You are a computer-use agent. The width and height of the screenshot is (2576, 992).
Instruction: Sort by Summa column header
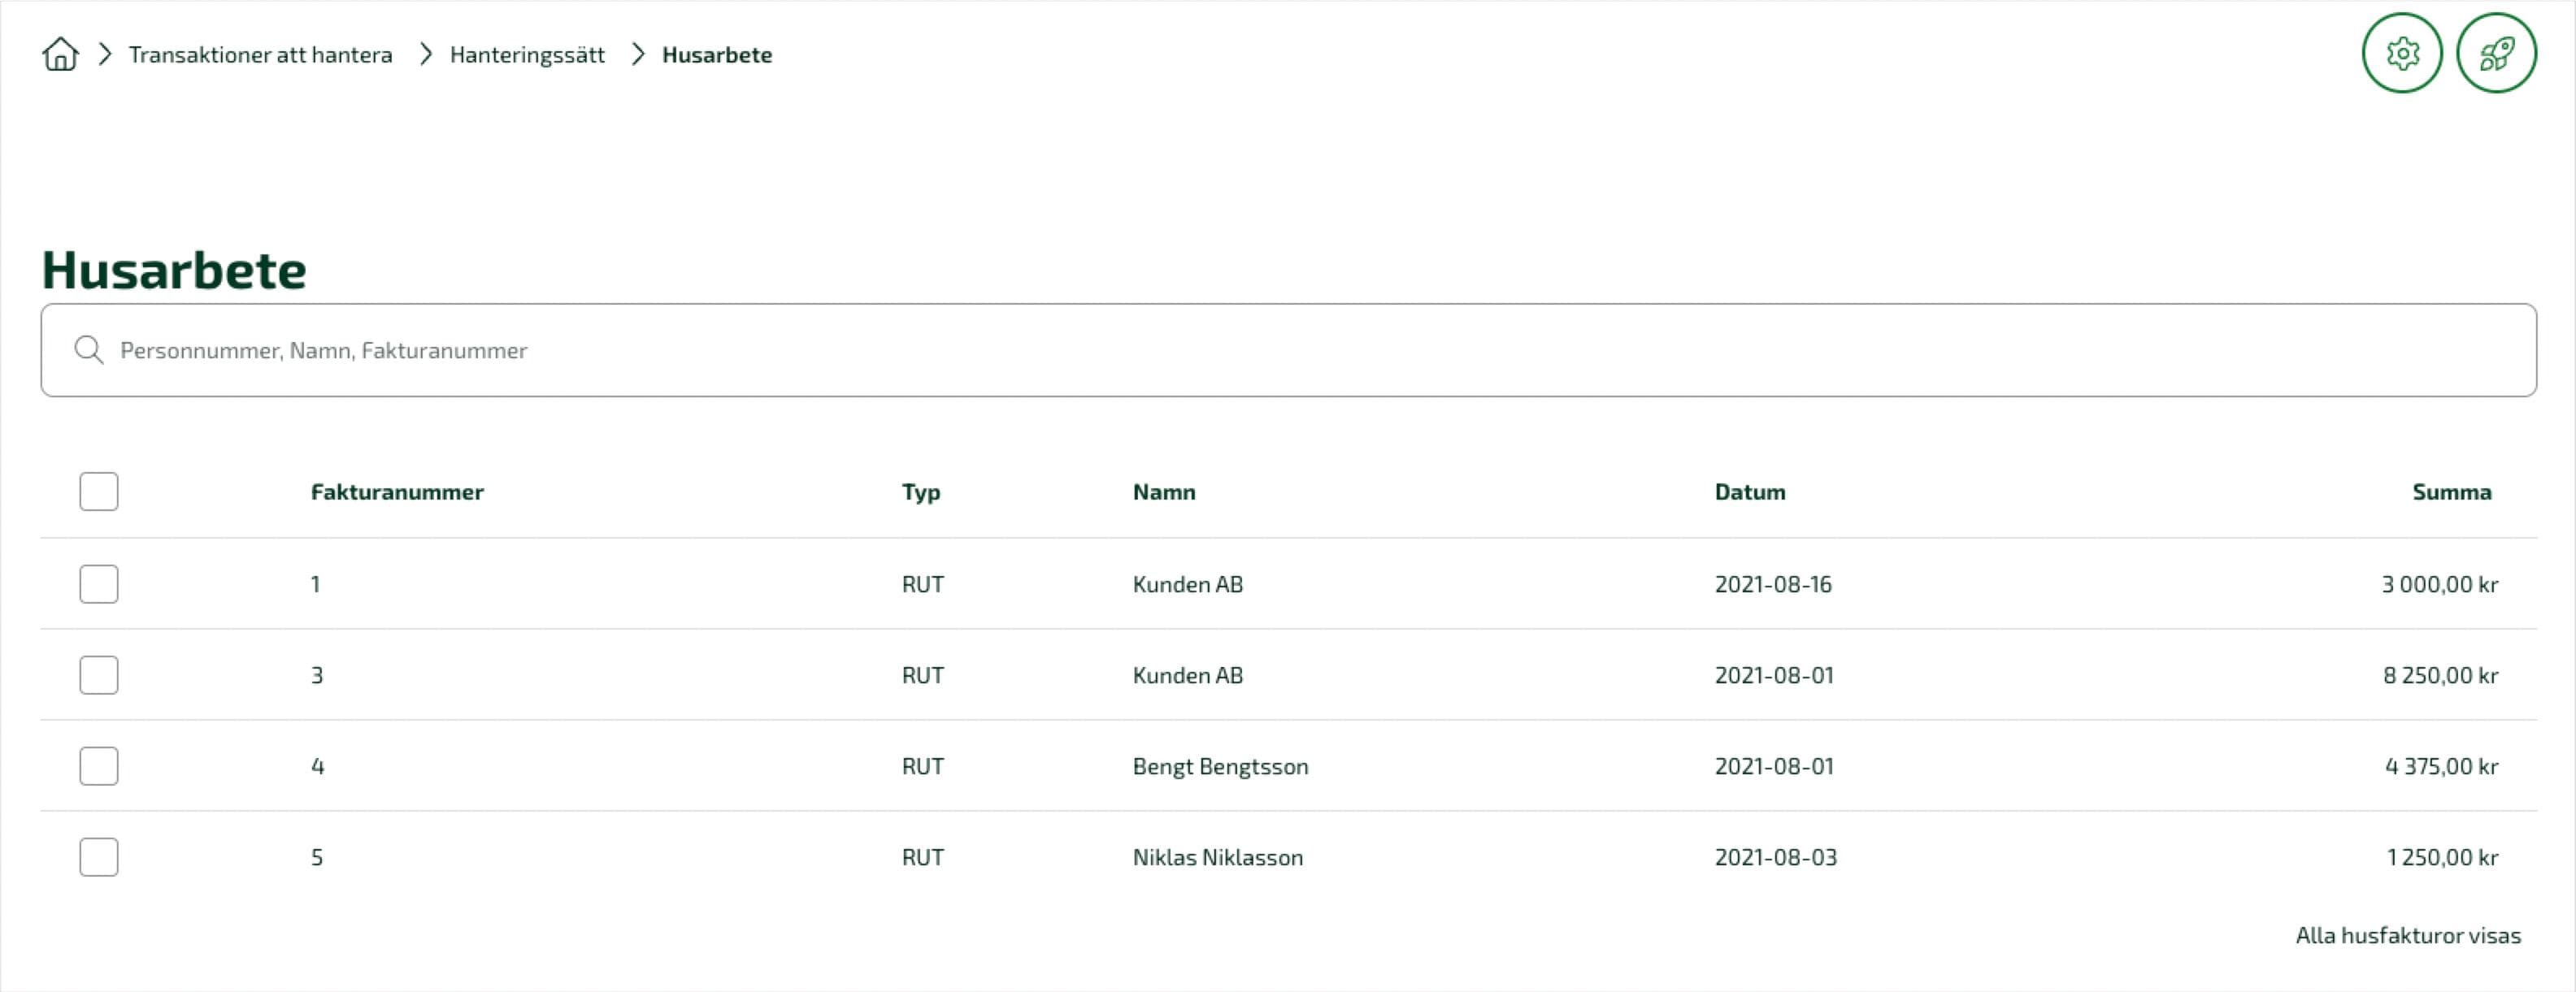(x=2451, y=492)
